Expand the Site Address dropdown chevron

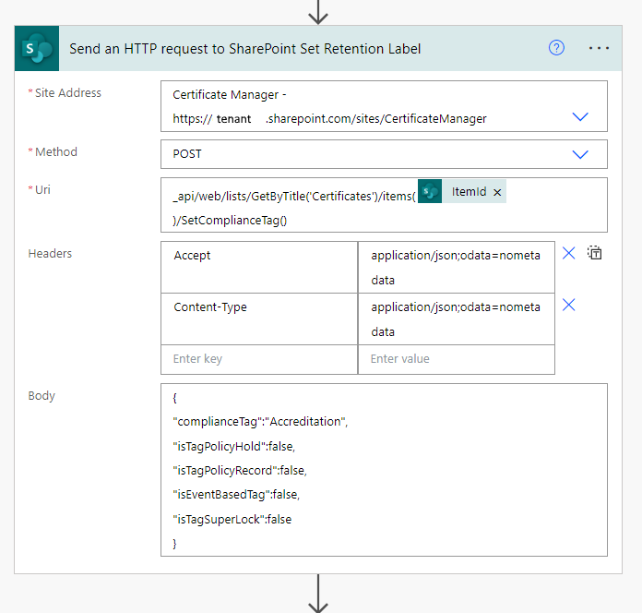pyautogui.click(x=580, y=117)
